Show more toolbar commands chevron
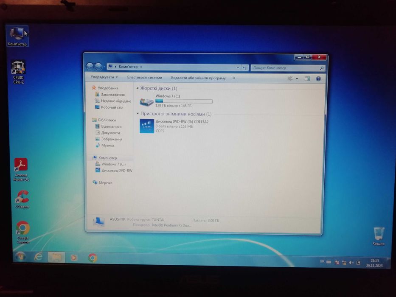This screenshot has height=297, width=396. 233,78
